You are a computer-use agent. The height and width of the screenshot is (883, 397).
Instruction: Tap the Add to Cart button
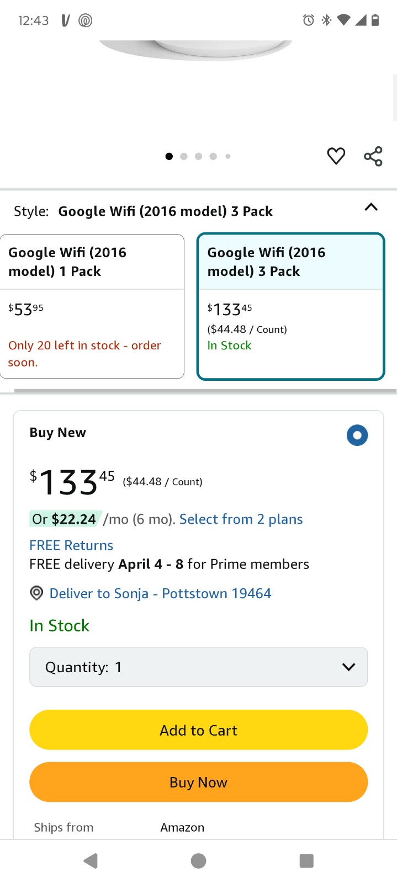point(198,730)
